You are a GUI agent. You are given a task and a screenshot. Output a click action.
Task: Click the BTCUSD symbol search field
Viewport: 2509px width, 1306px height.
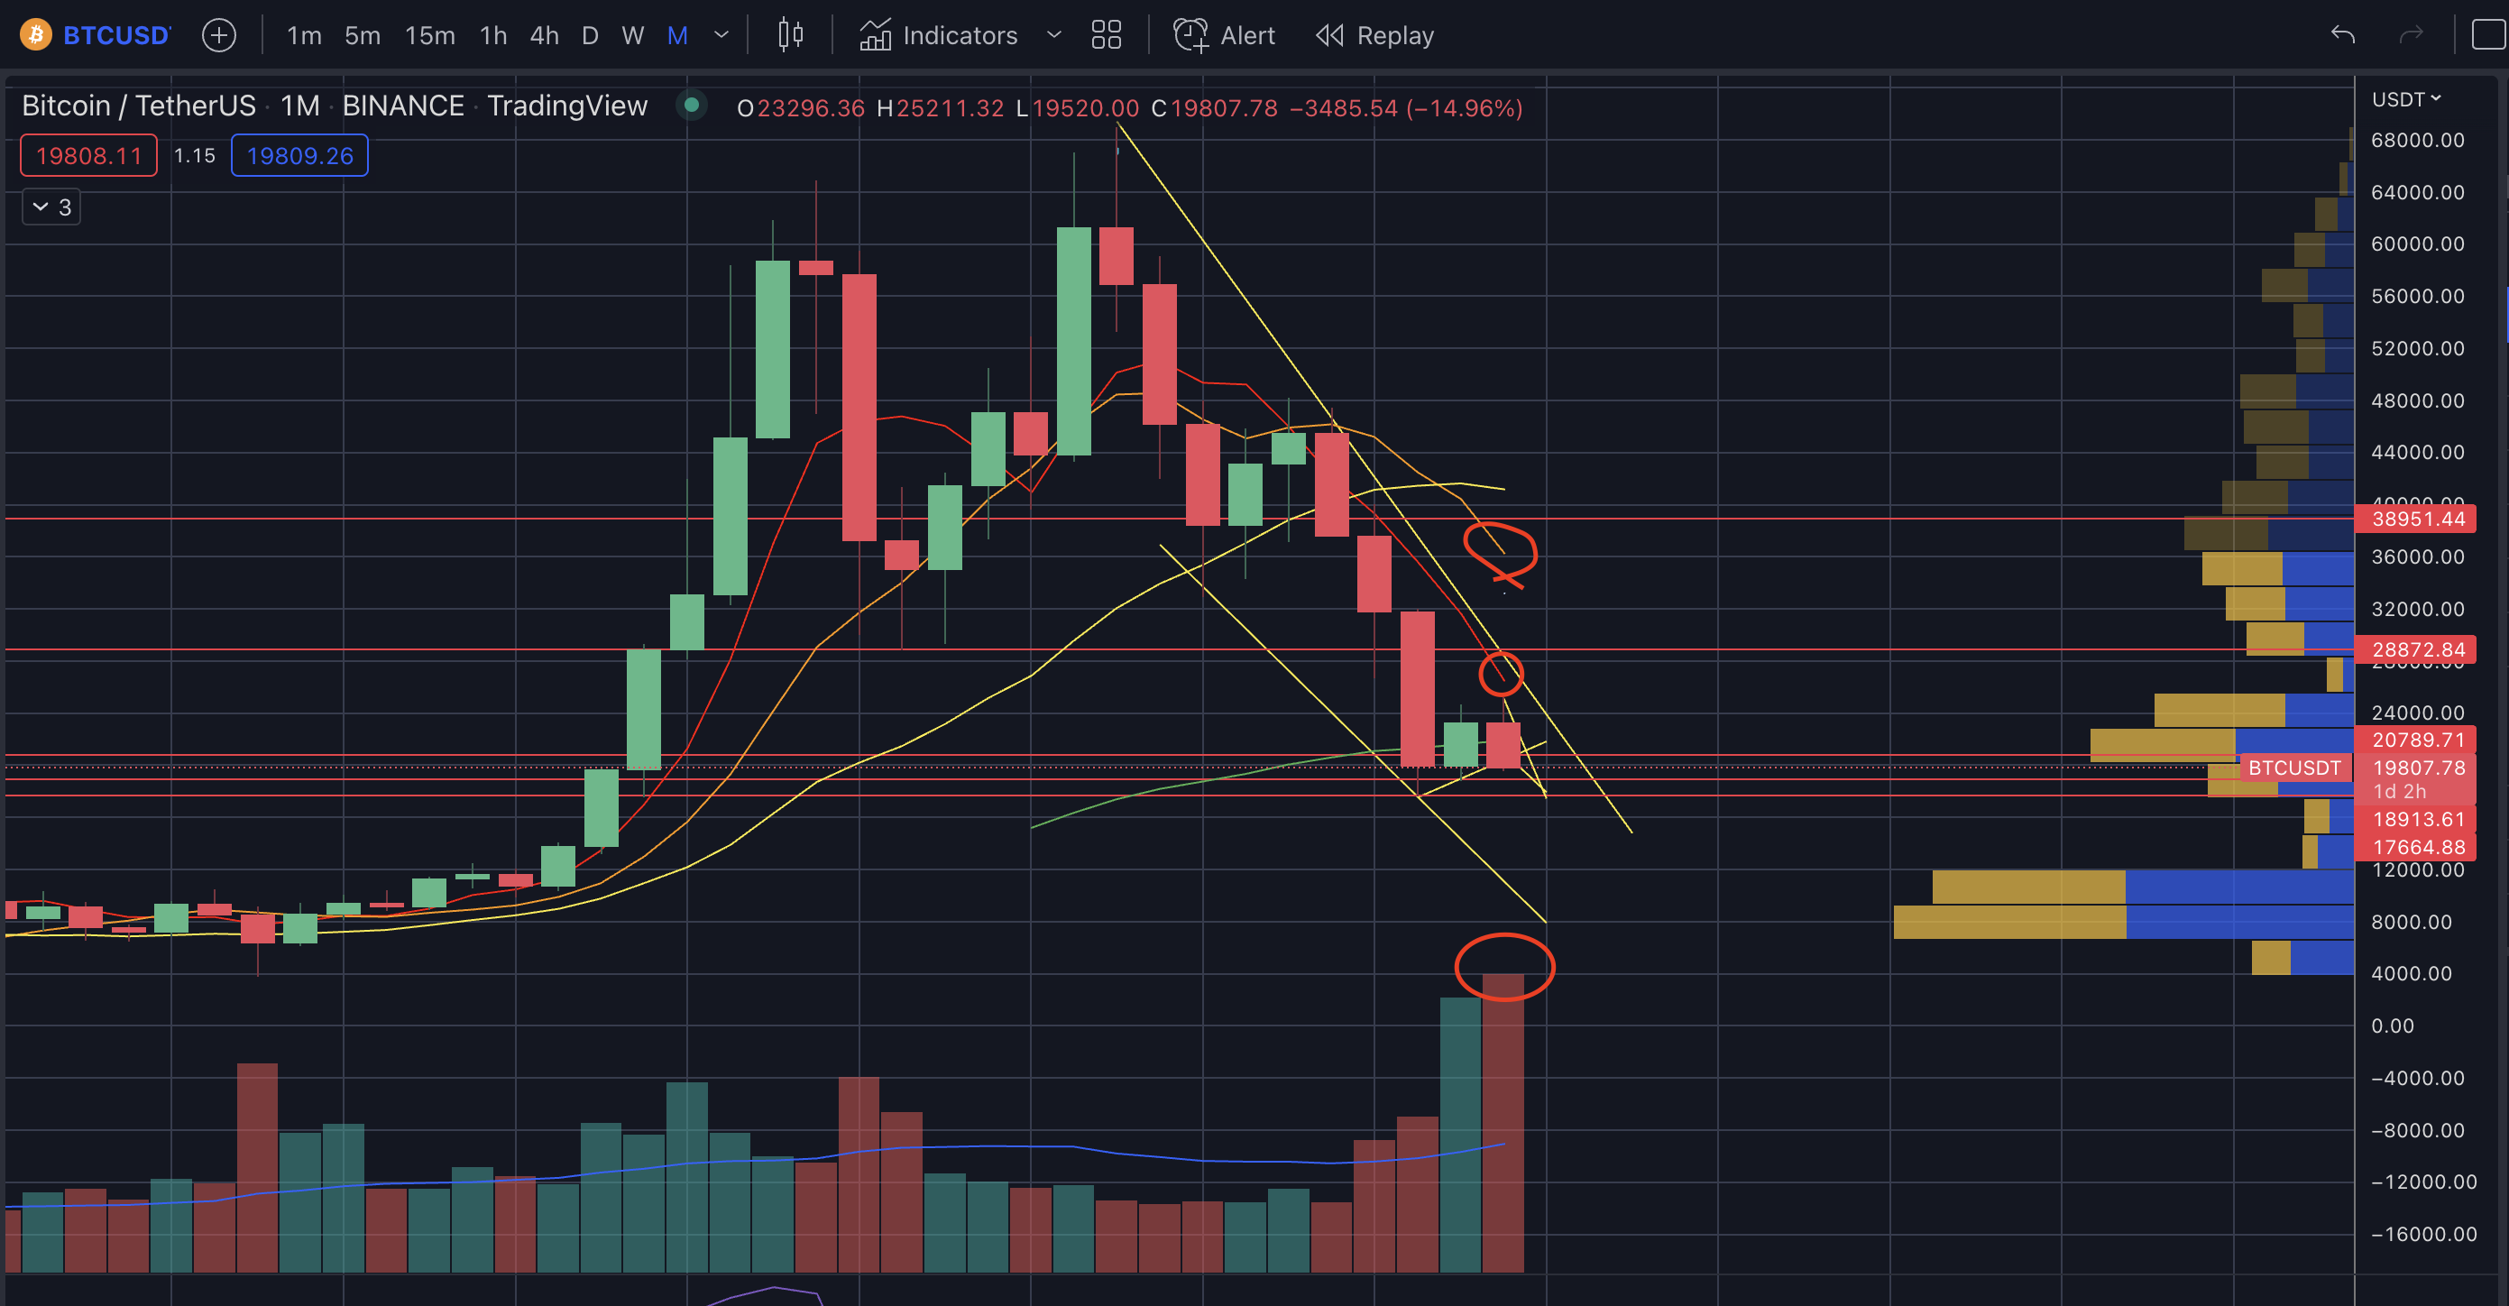coord(116,36)
